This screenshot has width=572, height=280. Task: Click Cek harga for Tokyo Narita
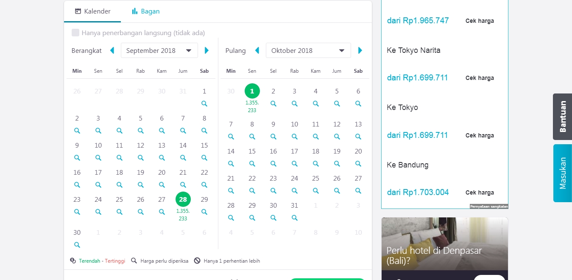click(480, 78)
